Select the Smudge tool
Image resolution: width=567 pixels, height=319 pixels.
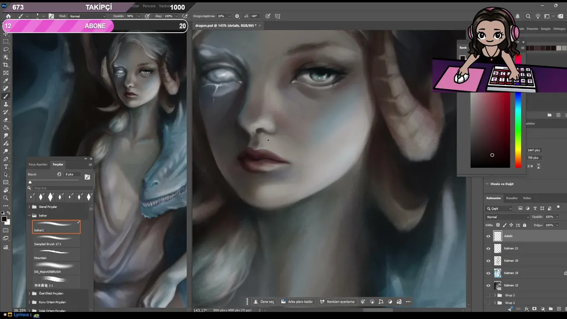click(6, 136)
